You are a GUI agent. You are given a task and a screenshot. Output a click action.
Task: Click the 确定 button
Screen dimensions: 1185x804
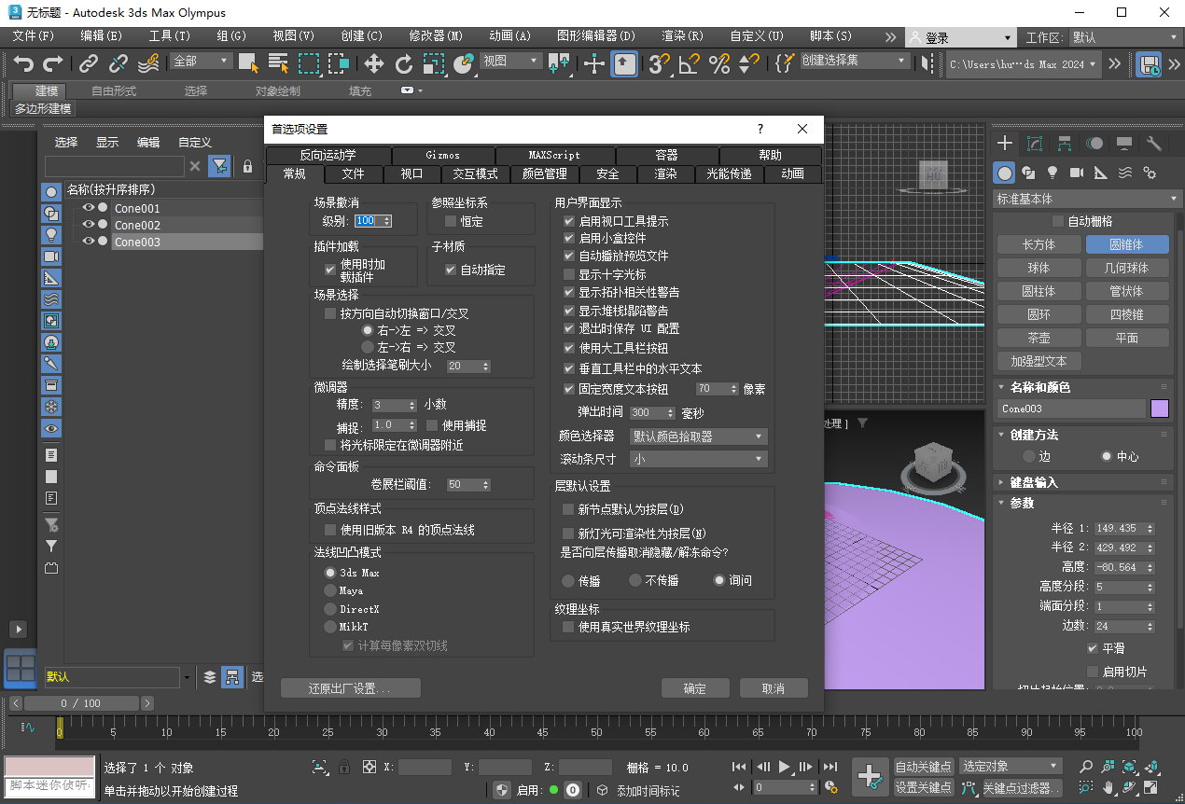pyautogui.click(x=695, y=688)
